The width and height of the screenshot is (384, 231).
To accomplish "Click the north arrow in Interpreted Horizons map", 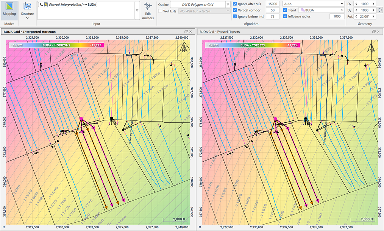I will 183,48.
